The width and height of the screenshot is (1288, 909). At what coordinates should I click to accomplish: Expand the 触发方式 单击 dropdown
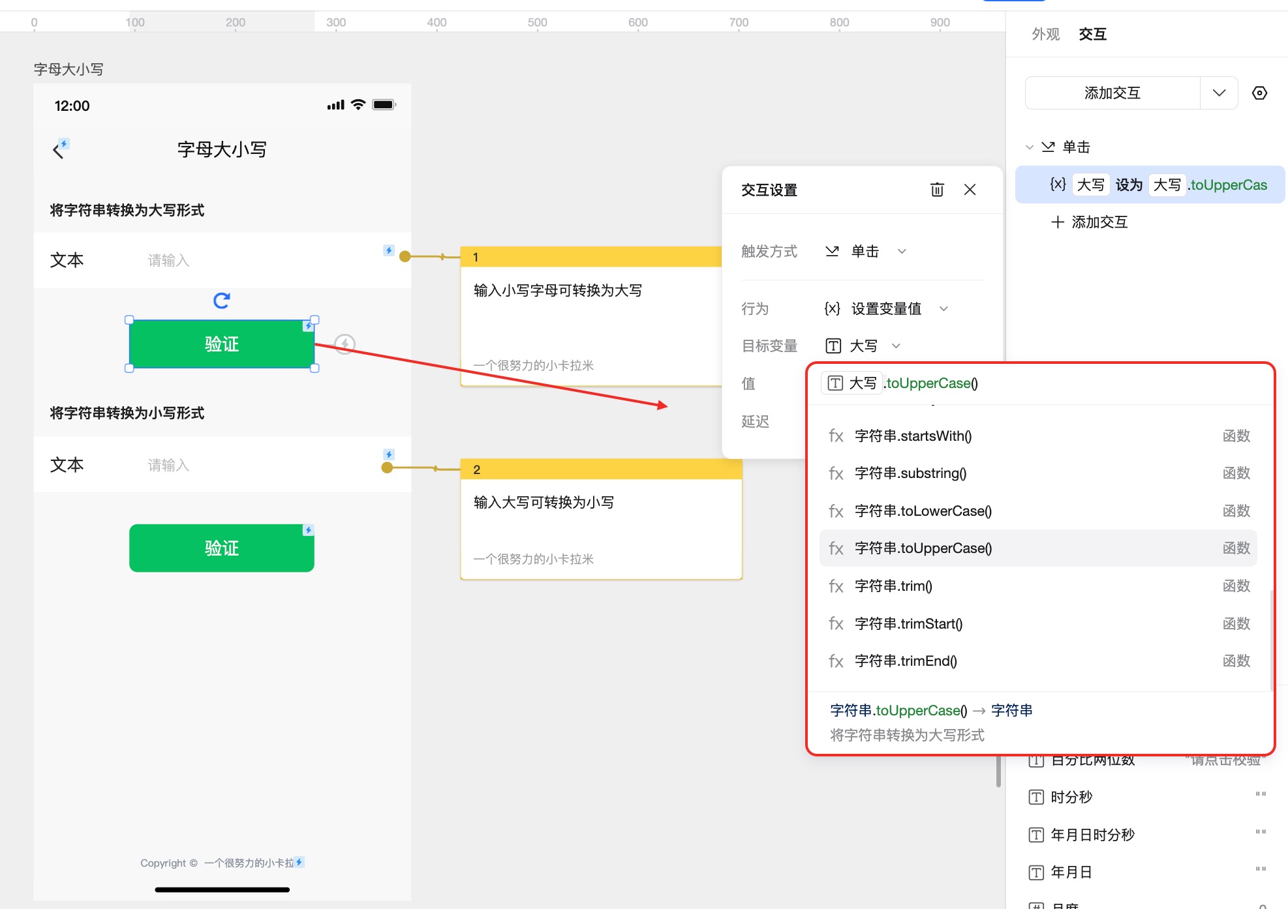click(x=902, y=251)
